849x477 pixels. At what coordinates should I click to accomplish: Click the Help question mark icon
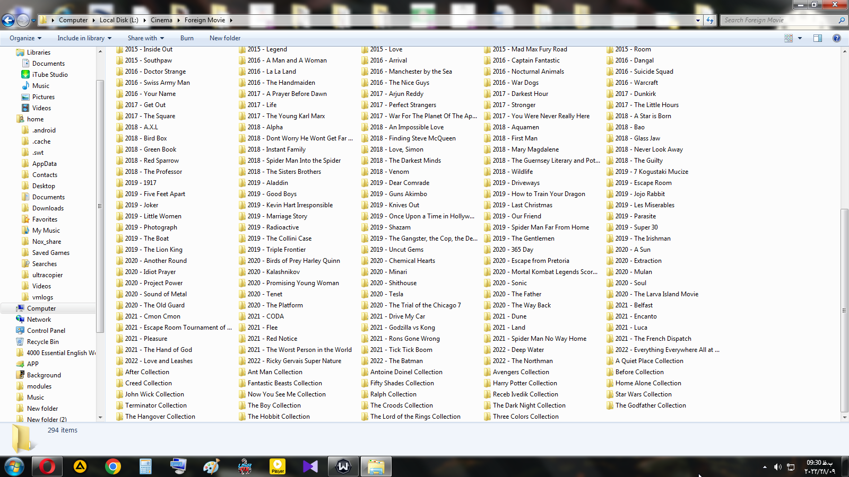837,38
